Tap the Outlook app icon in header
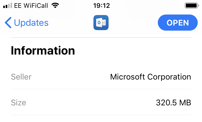 click(101, 23)
